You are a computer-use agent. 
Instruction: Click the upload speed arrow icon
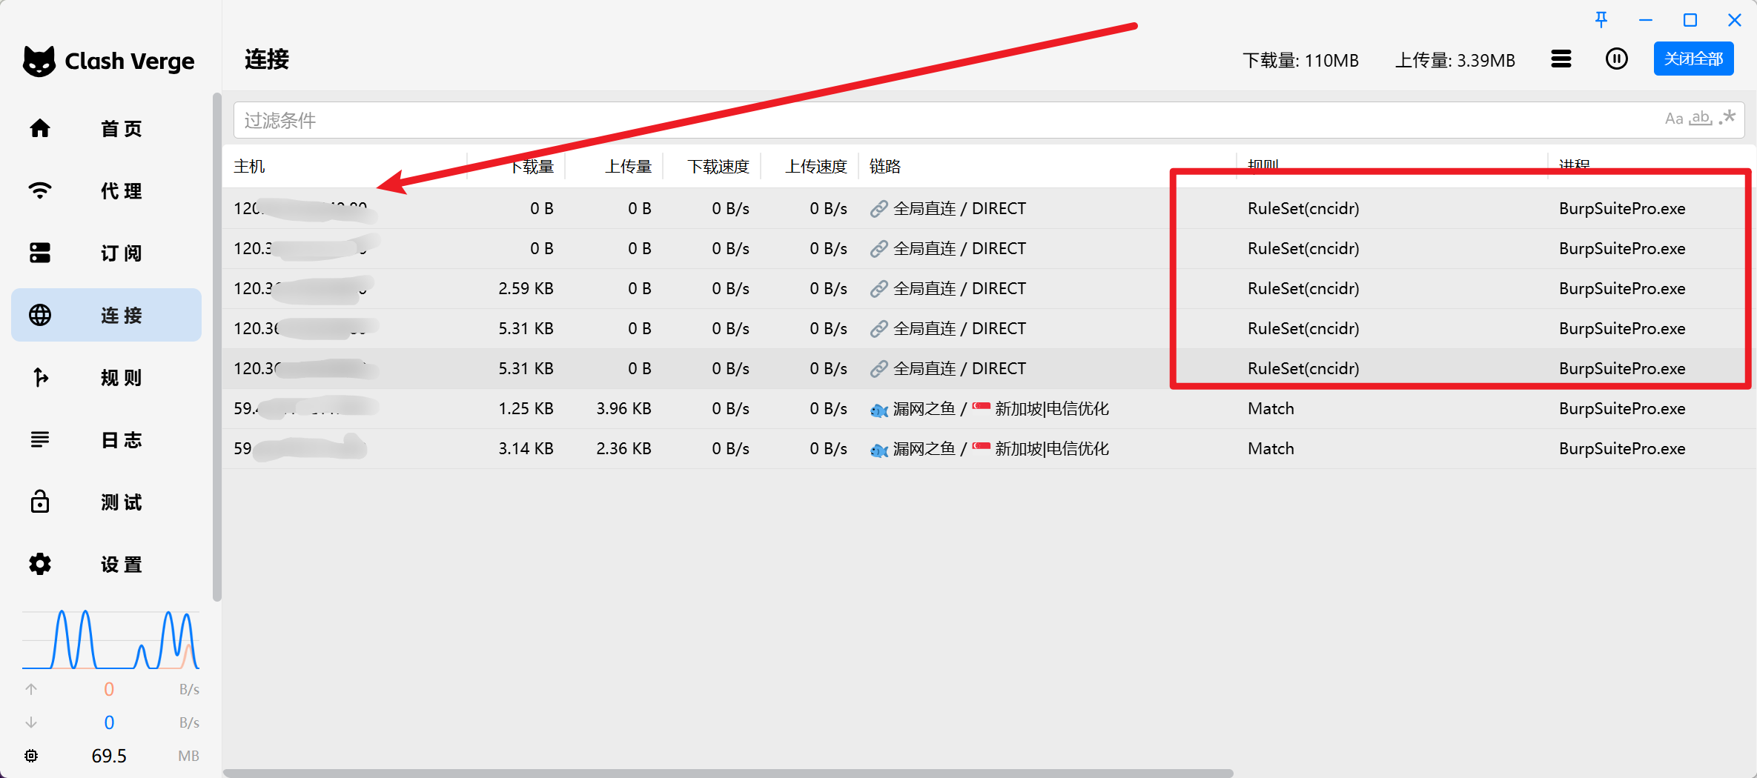click(31, 689)
